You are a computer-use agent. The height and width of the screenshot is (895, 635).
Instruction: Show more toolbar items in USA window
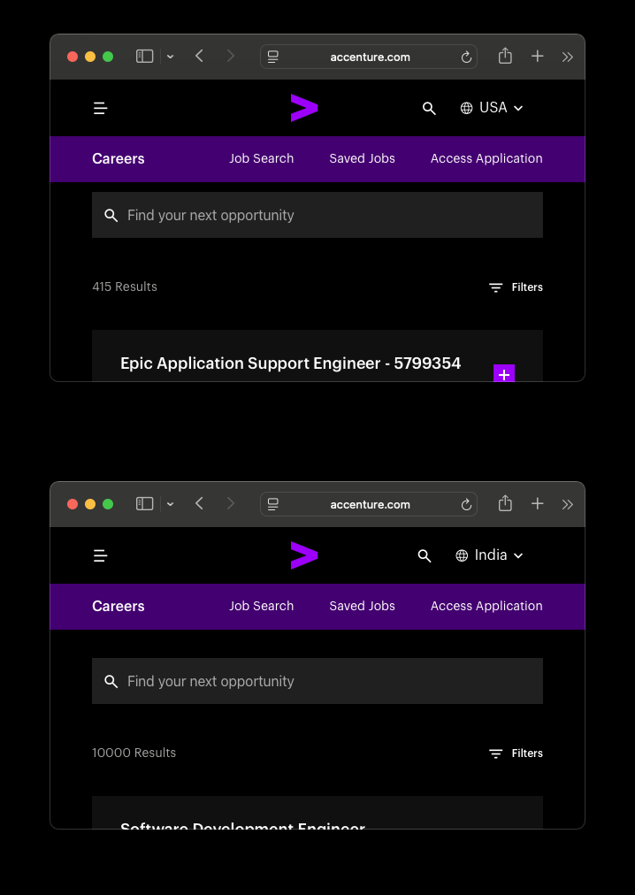pos(567,57)
